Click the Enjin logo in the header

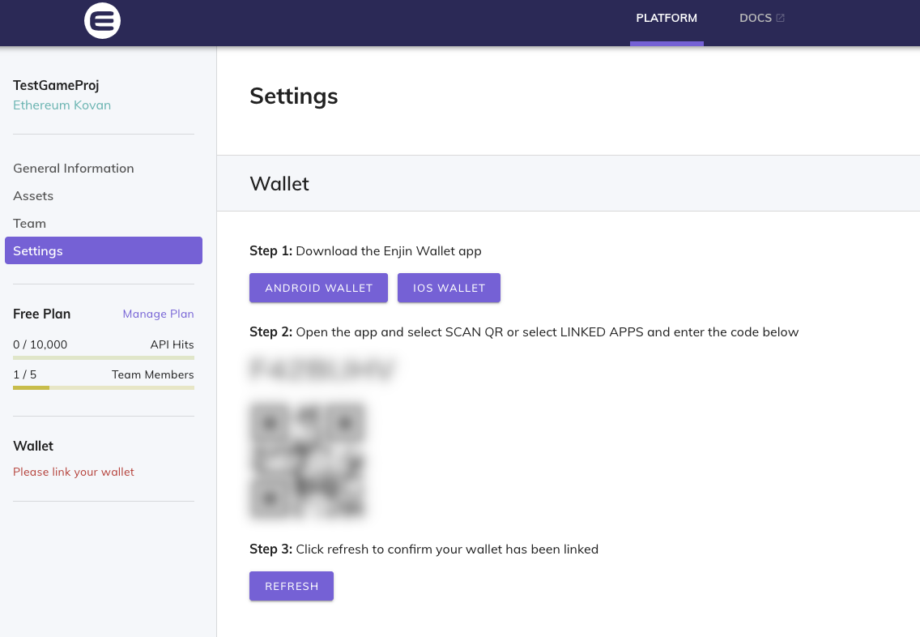point(102,20)
